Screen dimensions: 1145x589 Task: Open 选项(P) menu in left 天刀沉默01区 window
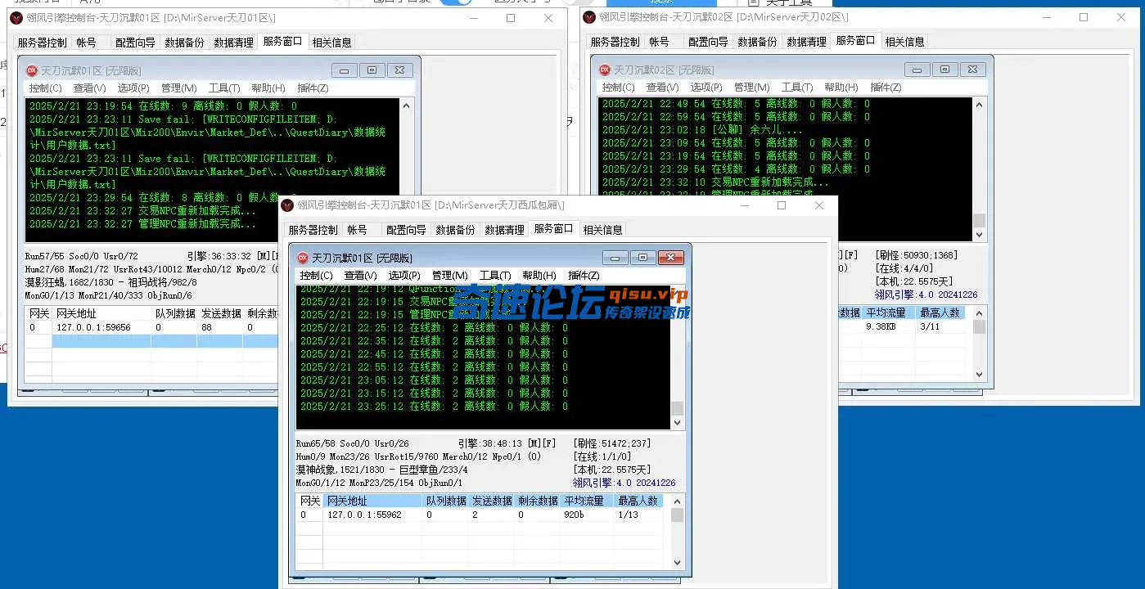133,88
